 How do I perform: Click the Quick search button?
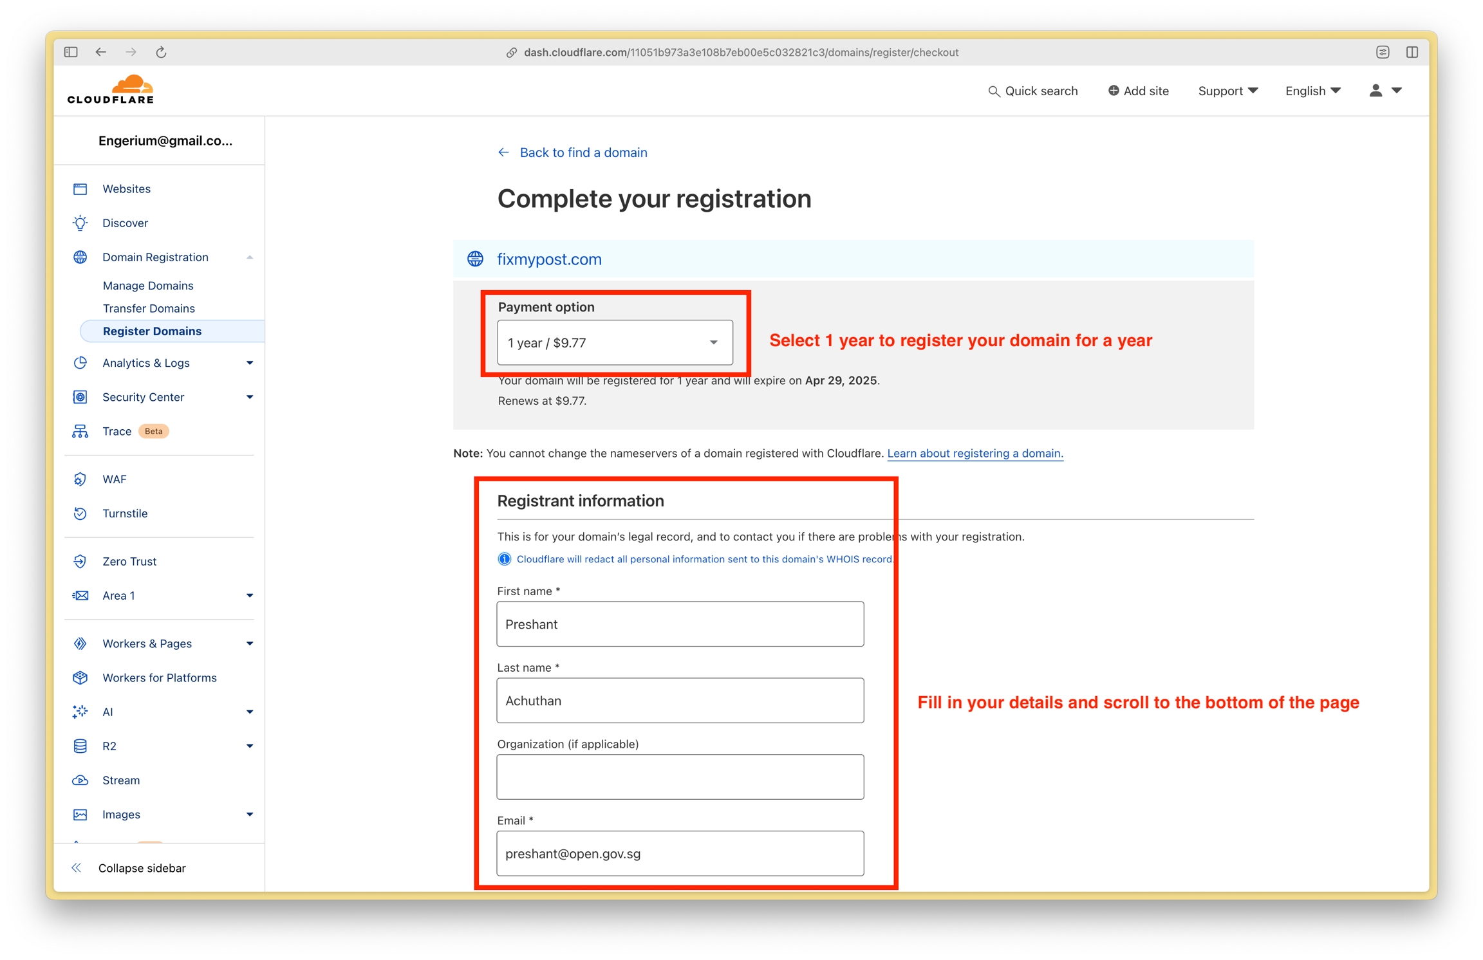[x=1033, y=91]
